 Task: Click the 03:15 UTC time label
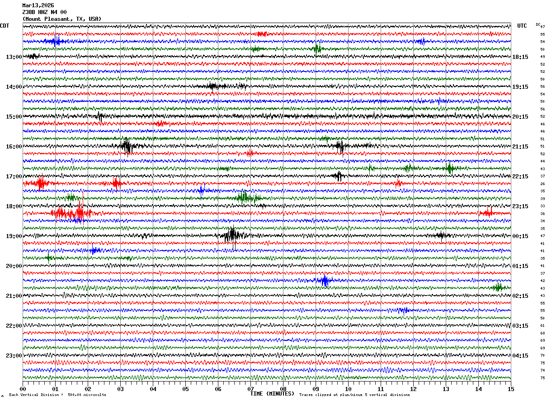[x=520, y=326]
